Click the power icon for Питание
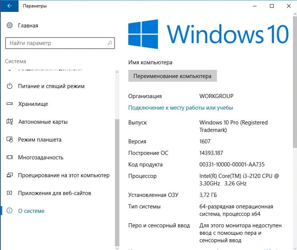This screenshot has width=297, height=250. coord(10,86)
